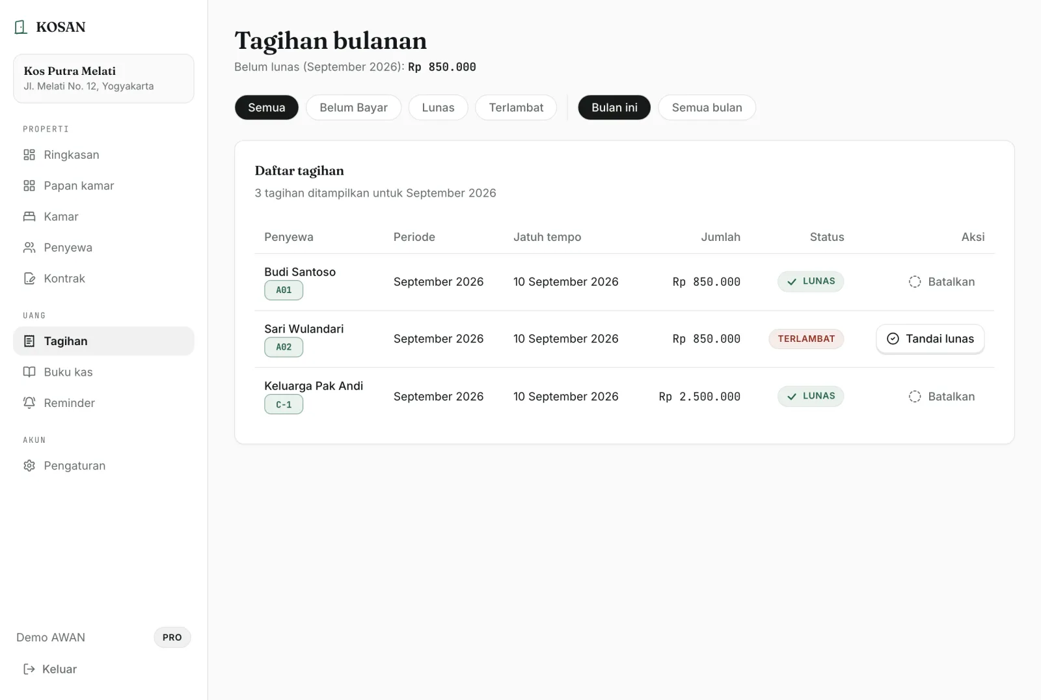Click room badge A02
This screenshot has height=700, width=1041.
coord(284,347)
